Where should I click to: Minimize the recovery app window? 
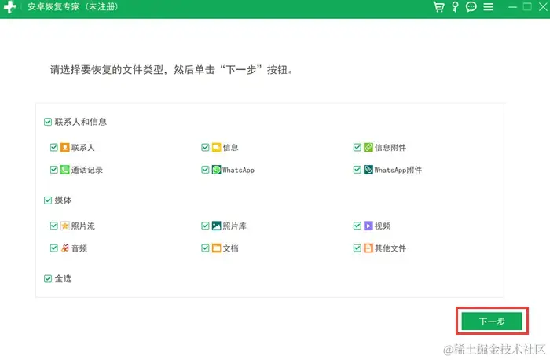512,6
